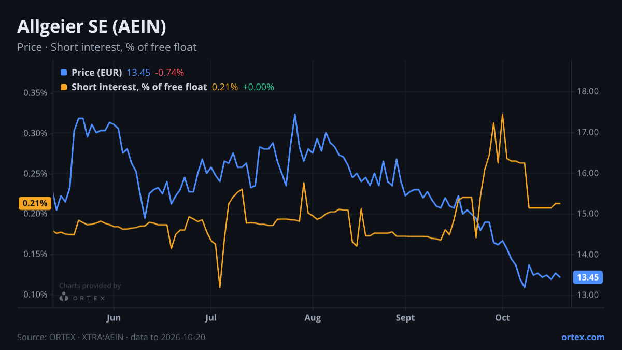The height and width of the screenshot is (350, 622).
Task: Click the -0.74% price change value
Action: pos(169,73)
